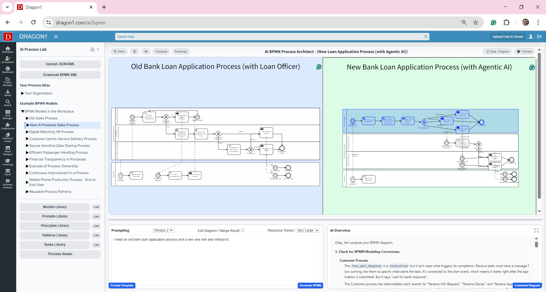This screenshot has width=546, height=292.
Task: Open the Themes option
Action: pos(524,52)
